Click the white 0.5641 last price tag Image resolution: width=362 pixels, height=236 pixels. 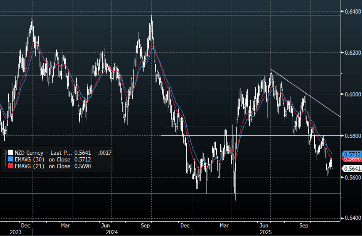coord(352,168)
